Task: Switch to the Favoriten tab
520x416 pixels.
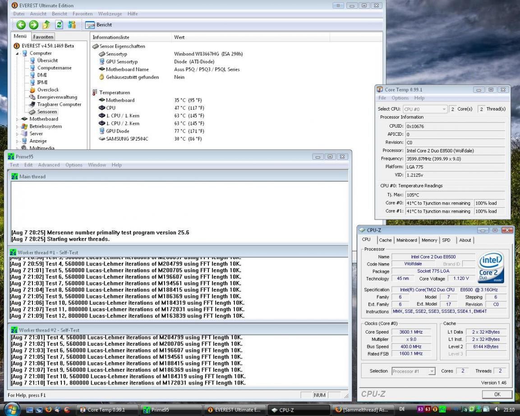Action: [43, 37]
